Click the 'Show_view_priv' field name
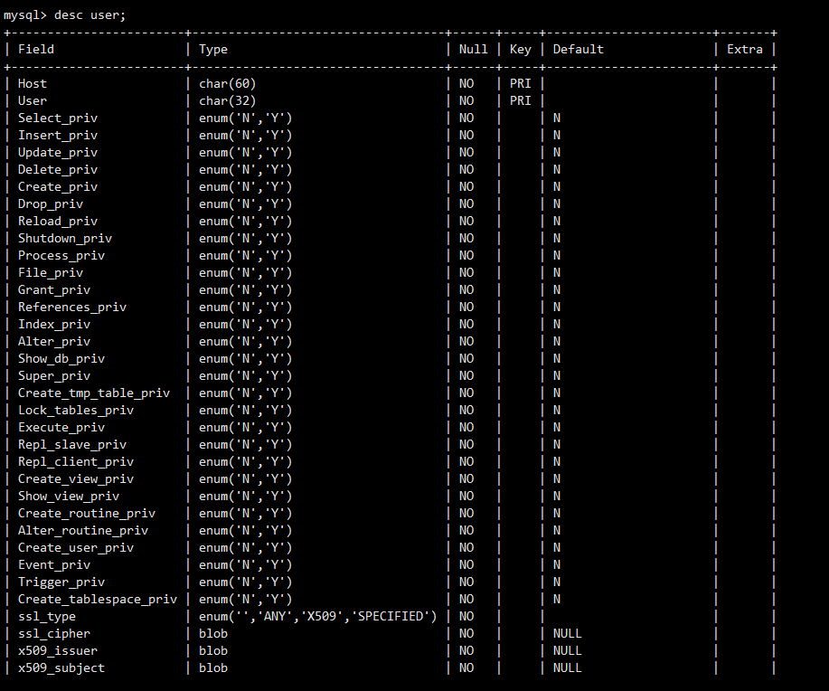Image resolution: width=829 pixels, height=691 pixels. [x=69, y=497]
